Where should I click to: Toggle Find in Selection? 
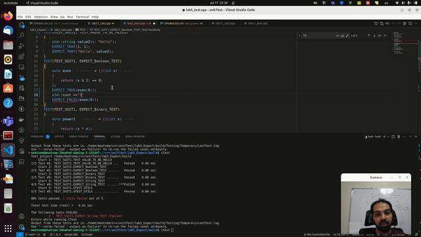380,36
